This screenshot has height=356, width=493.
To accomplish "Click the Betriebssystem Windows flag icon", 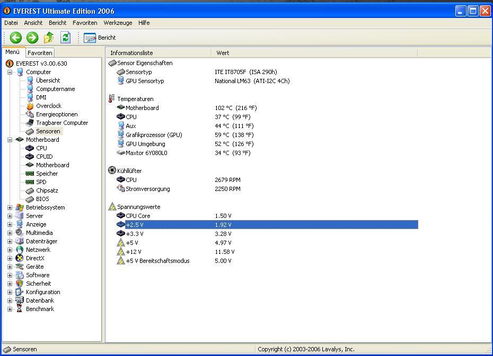I will [20, 207].
